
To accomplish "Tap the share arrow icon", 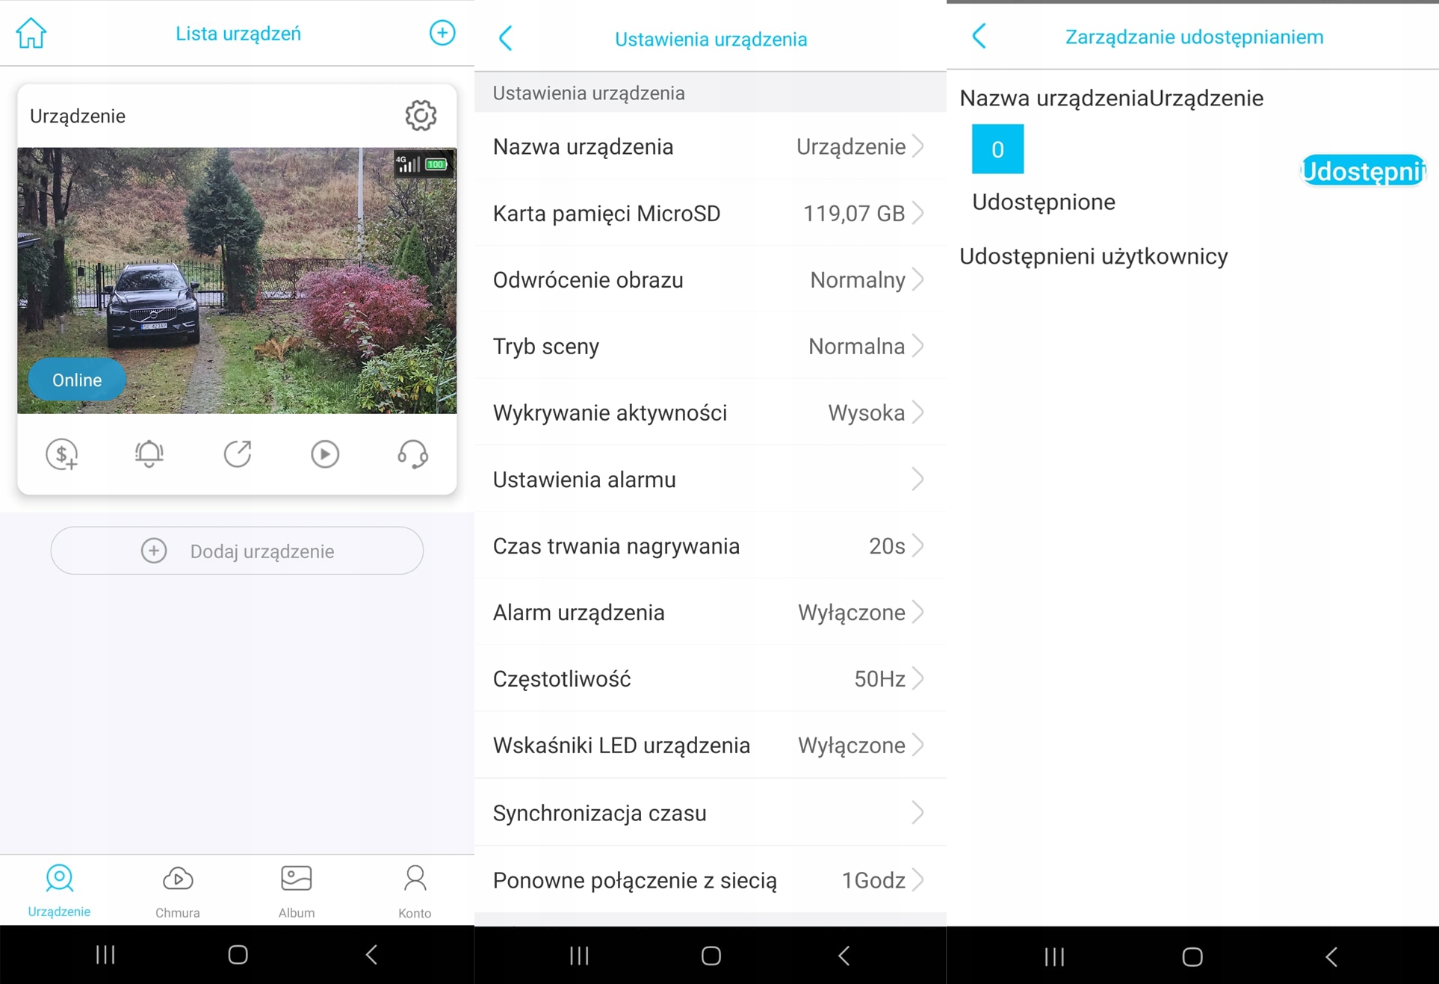I will point(238,454).
